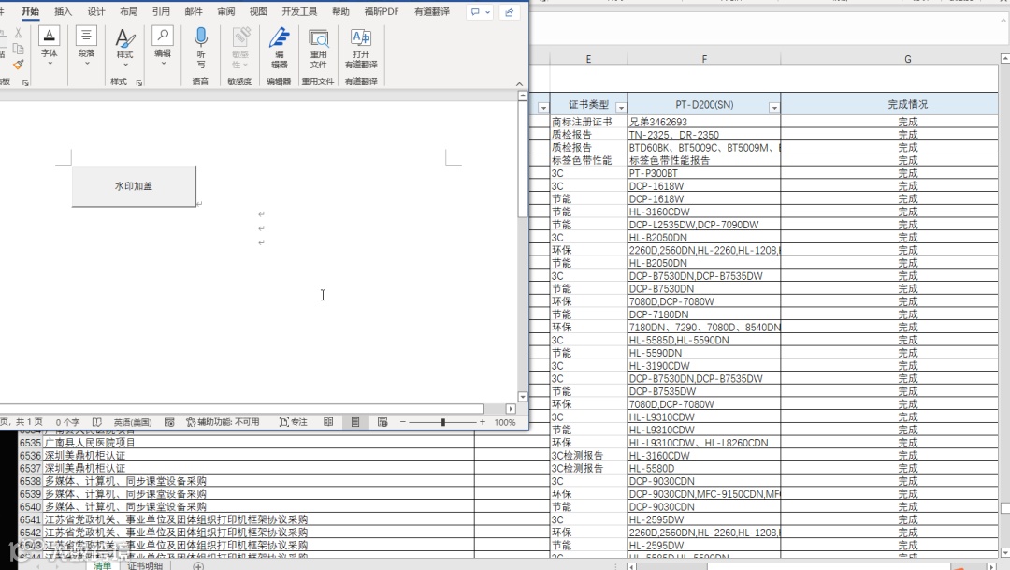Select cell PT-P300BT in Excel
The width and height of the screenshot is (1010, 570).
704,173
